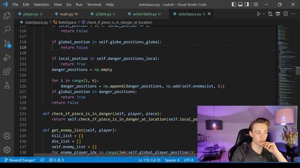
Task: Open the Edit menu
Action: [26, 5]
